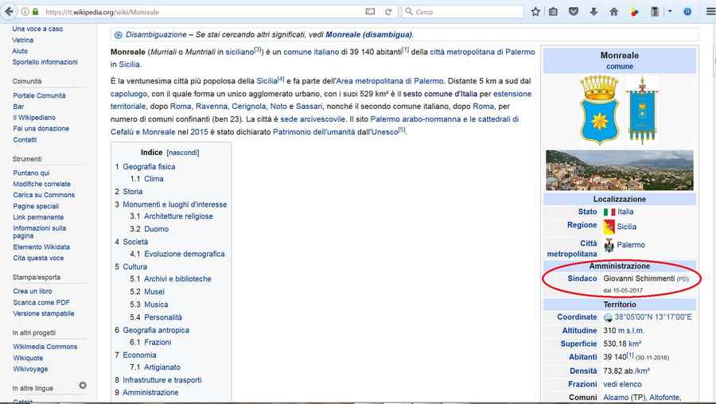Image resolution: width=716 pixels, height=404 pixels.
Task: Open the Monreale panorama photo
Action: click(620, 170)
